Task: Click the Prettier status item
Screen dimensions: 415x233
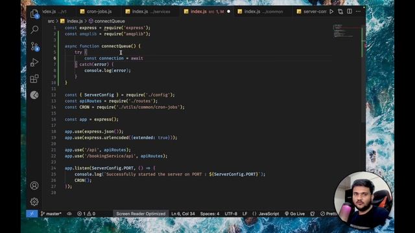Action: (328, 214)
